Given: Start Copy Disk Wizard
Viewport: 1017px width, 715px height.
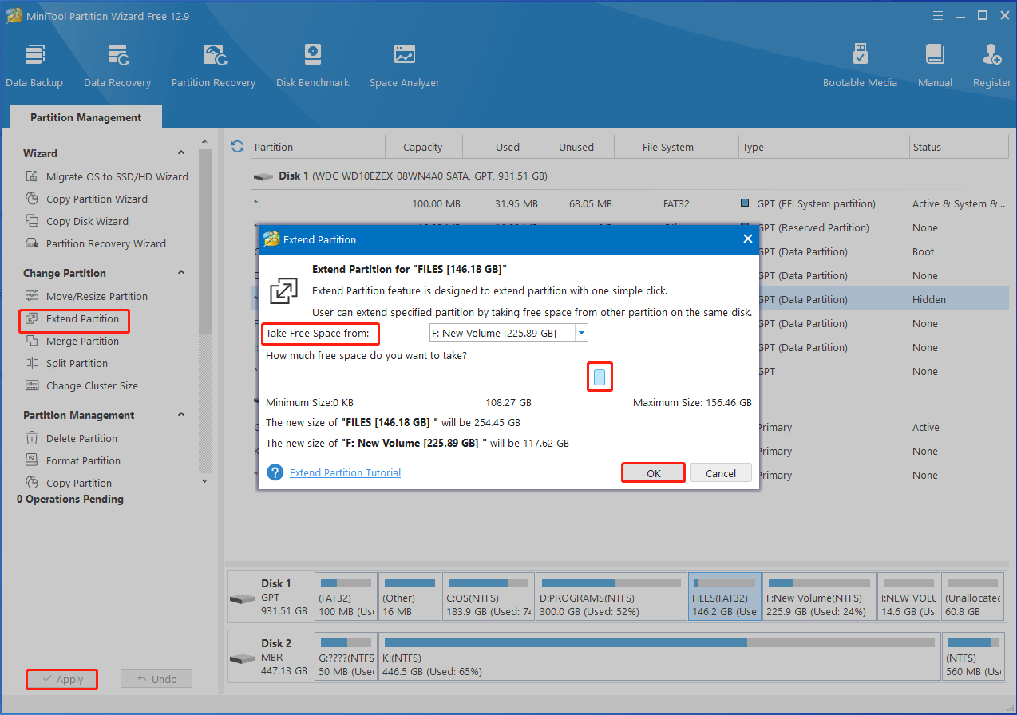Looking at the screenshot, I should point(77,222).
